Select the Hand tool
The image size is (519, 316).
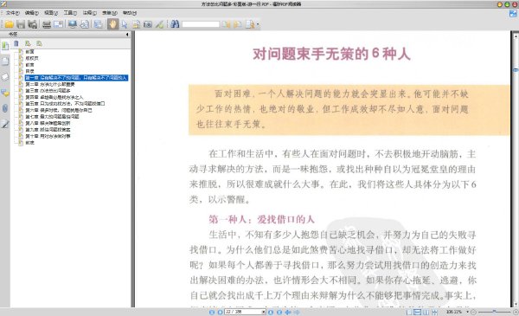point(112,24)
